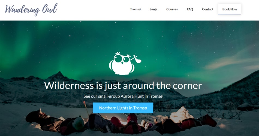The image size is (259, 136).
Task: Click the white owl mascot icon
Action: click(125, 64)
